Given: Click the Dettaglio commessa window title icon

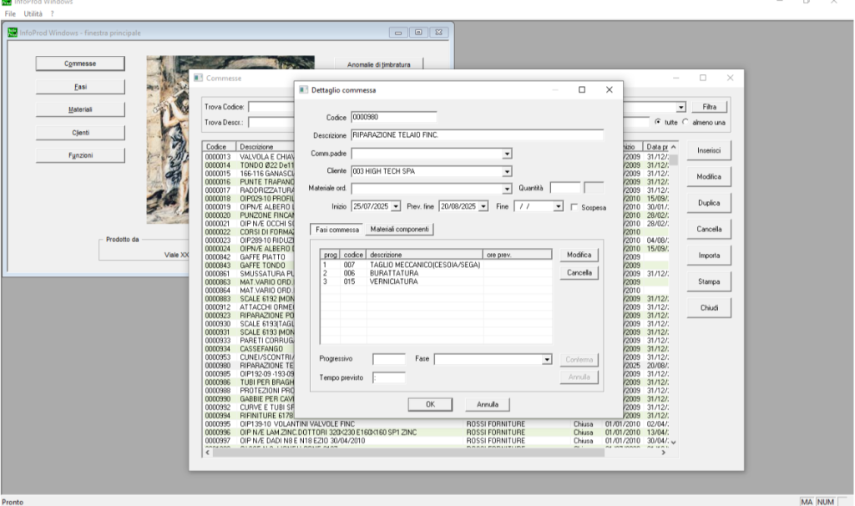Looking at the screenshot, I should (x=304, y=89).
